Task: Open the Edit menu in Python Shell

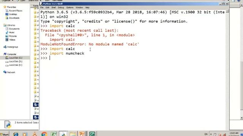Action: (x=47, y=8)
